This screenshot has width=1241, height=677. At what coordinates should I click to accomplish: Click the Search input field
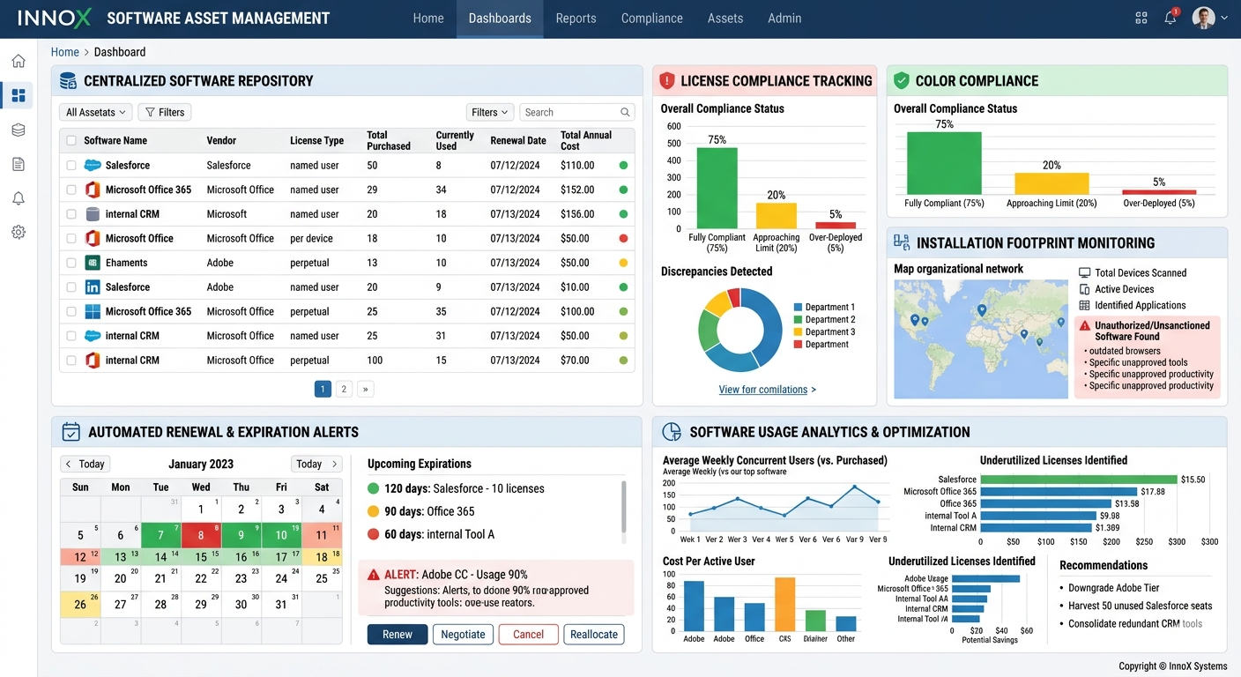point(576,112)
